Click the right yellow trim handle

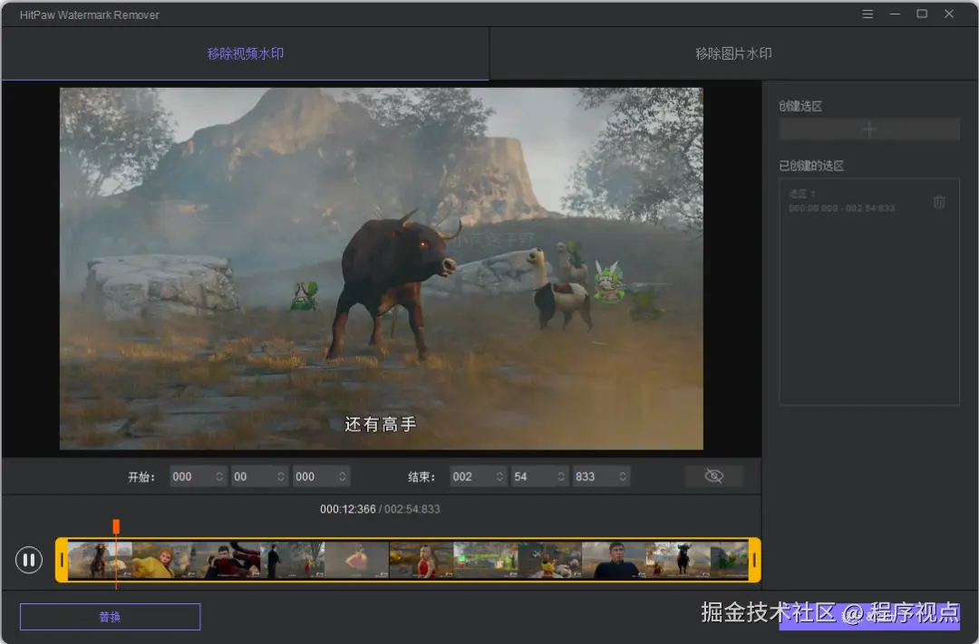coord(754,560)
